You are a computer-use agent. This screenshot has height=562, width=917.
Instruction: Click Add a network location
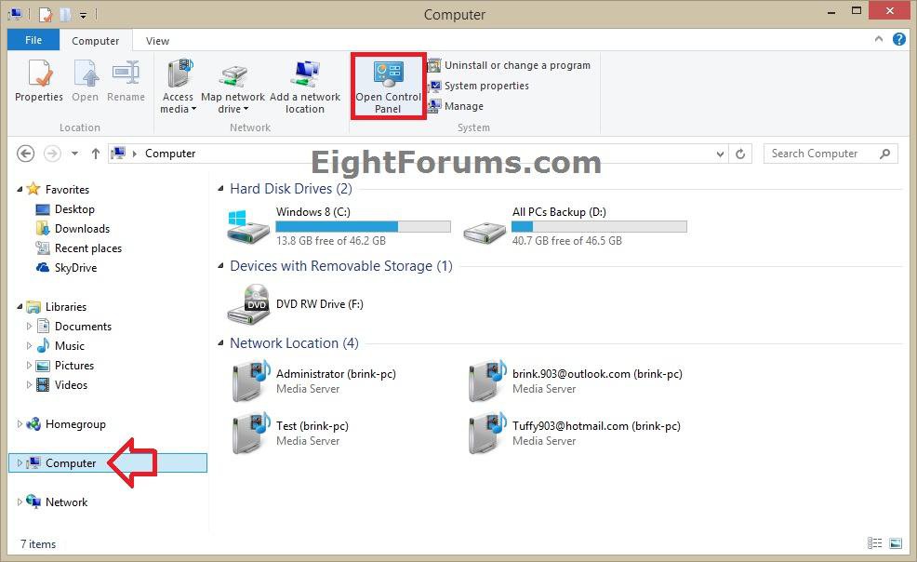[305, 87]
